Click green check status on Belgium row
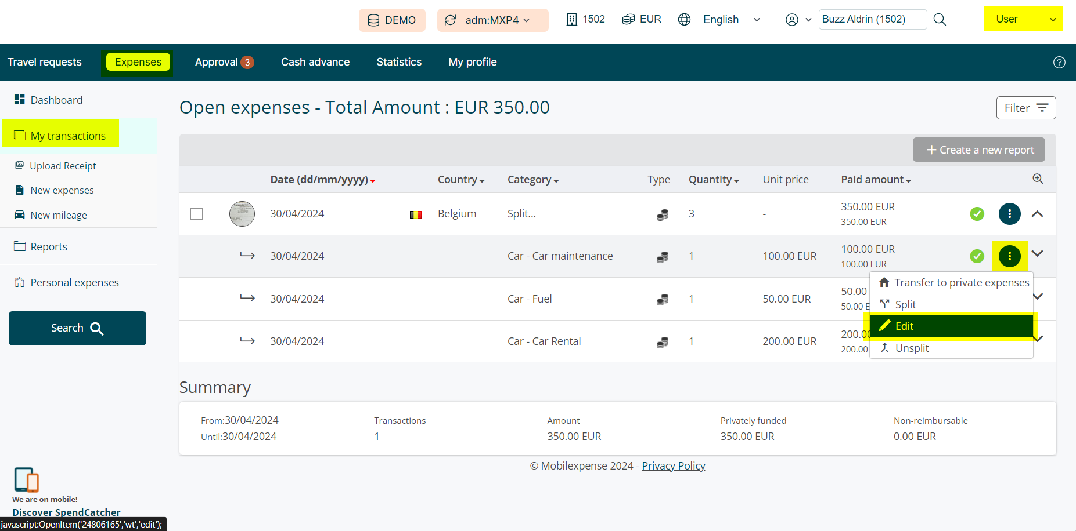This screenshot has width=1076, height=531. 977,214
